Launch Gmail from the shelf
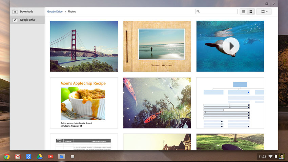 pyautogui.click(x=18, y=157)
